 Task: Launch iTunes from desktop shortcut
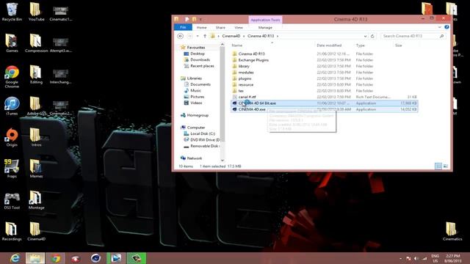[x=12, y=106]
